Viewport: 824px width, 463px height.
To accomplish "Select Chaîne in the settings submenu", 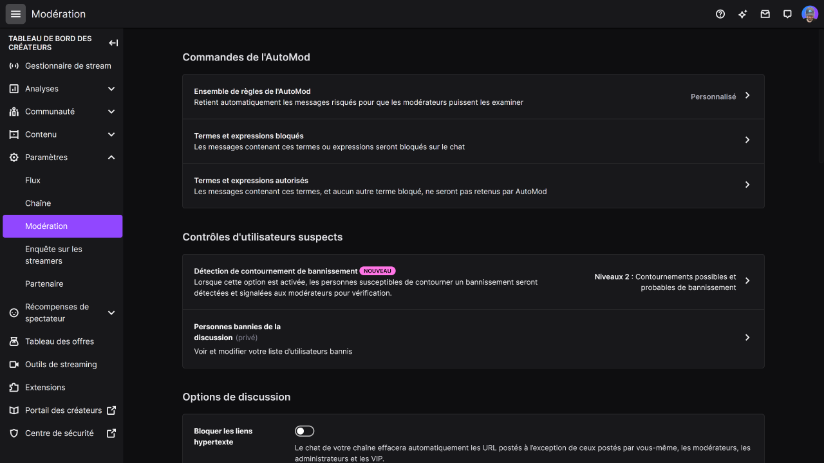I will [38, 203].
